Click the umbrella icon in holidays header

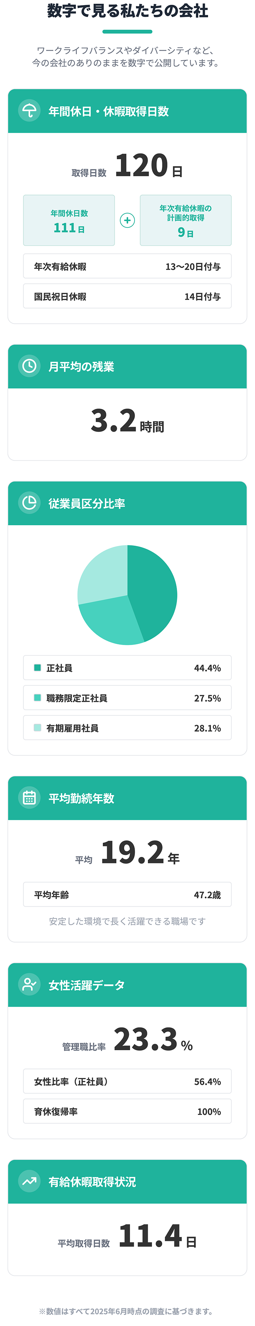pyautogui.click(x=29, y=111)
